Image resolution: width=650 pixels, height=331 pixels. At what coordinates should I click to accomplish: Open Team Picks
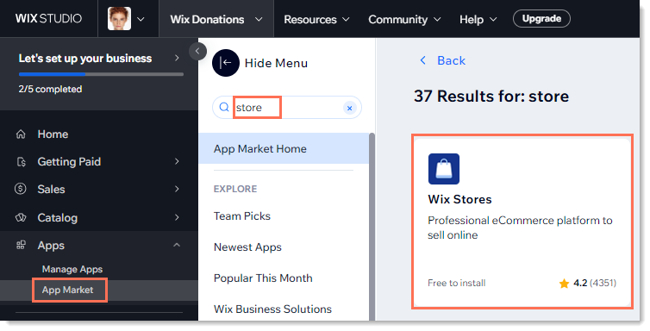242,215
